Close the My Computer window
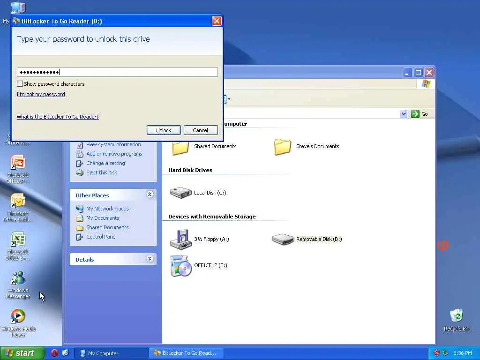 pyautogui.click(x=429, y=73)
